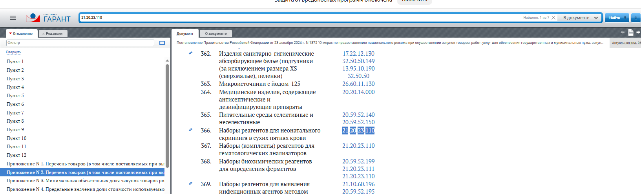Click the Найти button to find next
The height and width of the screenshot is (194, 641).
[x=617, y=18]
